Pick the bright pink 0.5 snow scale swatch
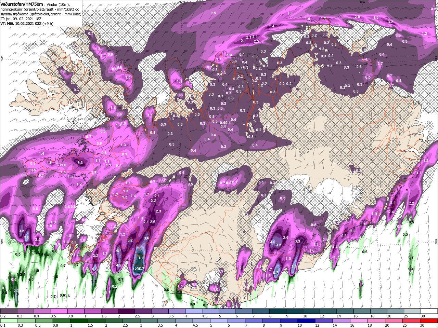The image size is (438, 328). [x=59, y=311]
